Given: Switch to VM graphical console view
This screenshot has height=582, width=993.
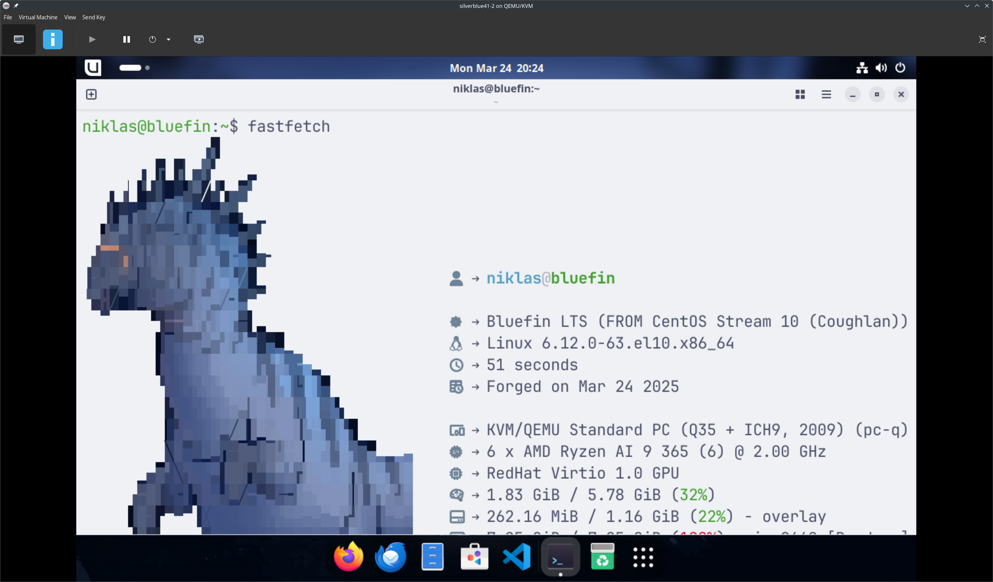Looking at the screenshot, I should pos(18,39).
